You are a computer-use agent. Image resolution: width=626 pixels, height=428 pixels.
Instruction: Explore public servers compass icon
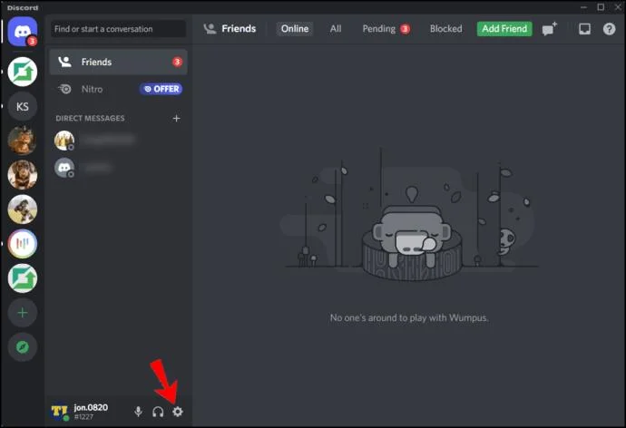pyautogui.click(x=23, y=347)
